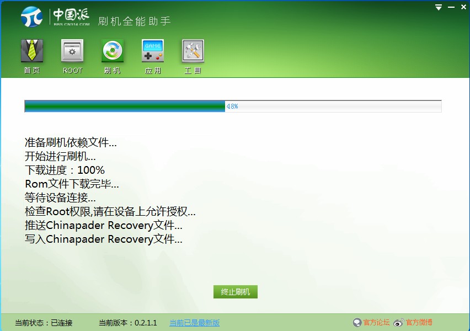The width and height of the screenshot is (470, 331).
Task: Open the title bar dropdown menu arrow
Action: pyautogui.click(x=439, y=7)
